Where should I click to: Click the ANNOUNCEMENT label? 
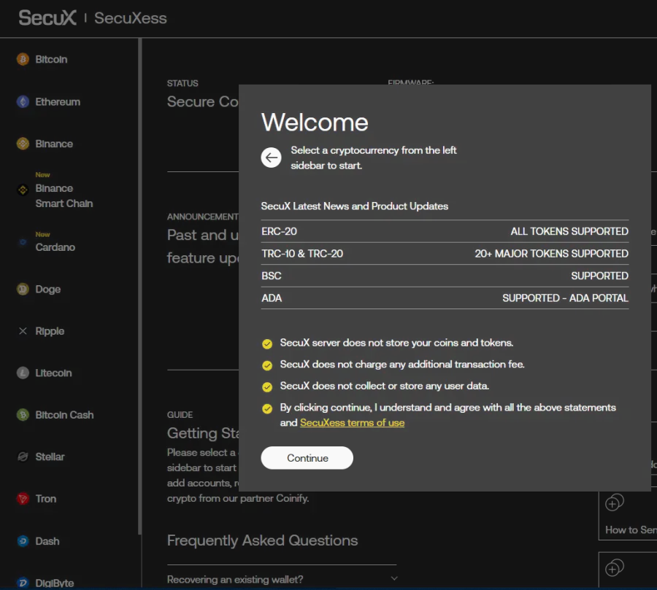pos(203,217)
